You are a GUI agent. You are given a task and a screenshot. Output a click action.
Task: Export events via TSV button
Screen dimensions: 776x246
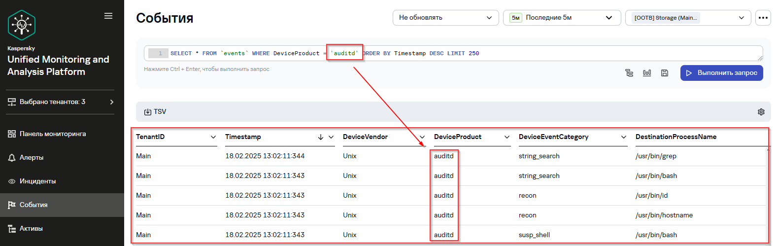tap(155, 112)
